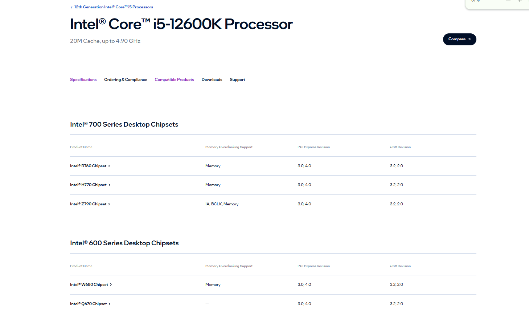Click the PCI Express value in B760 row
Viewport: 529px width, 312px height.
304,166
